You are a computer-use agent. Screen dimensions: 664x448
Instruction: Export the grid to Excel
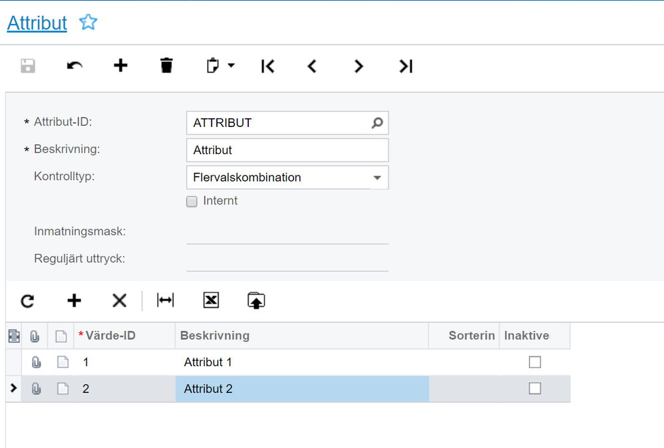(x=211, y=300)
